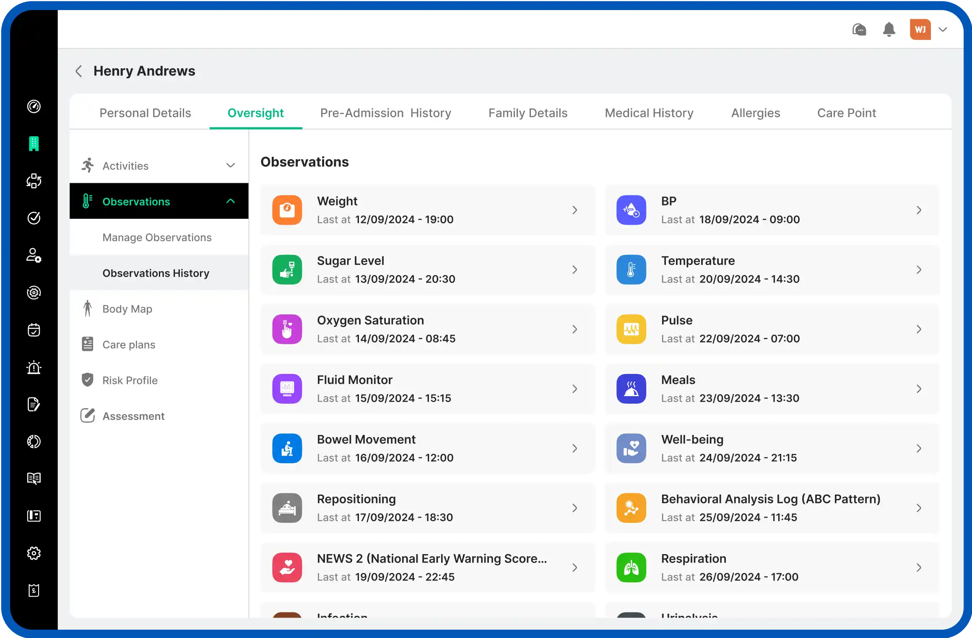Go back with the arrow beside Henry Andrews

78,71
